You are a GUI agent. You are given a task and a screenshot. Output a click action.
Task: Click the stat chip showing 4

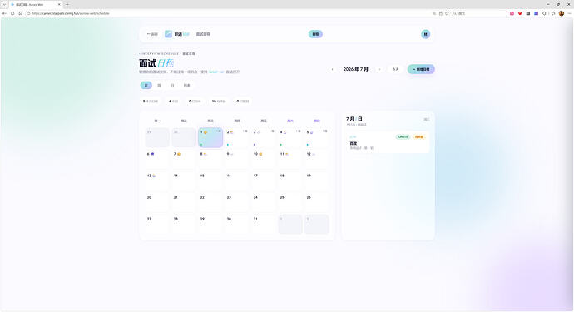[x=174, y=101]
